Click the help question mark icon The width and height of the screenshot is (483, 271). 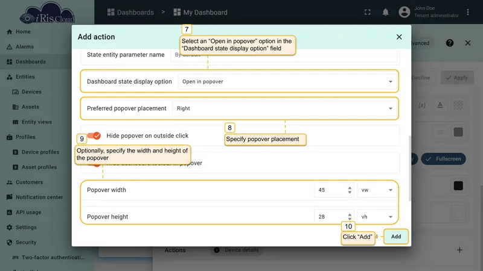pos(449,43)
